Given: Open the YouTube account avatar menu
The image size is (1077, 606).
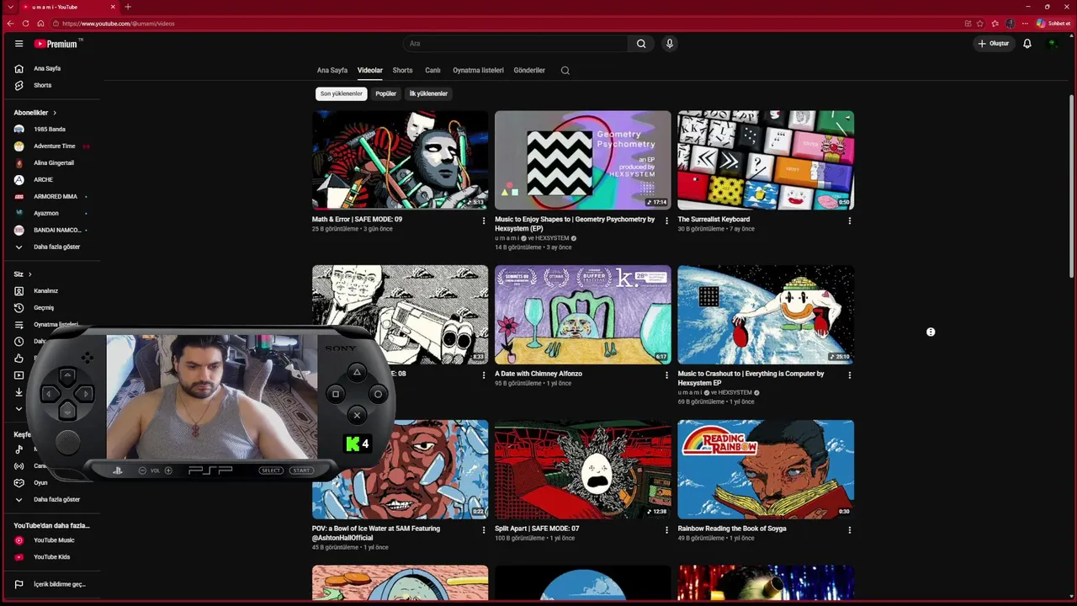Looking at the screenshot, I should (1053, 44).
